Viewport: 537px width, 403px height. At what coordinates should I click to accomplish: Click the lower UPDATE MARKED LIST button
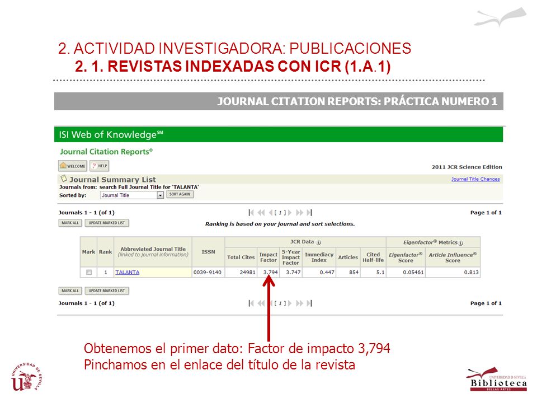click(x=107, y=291)
